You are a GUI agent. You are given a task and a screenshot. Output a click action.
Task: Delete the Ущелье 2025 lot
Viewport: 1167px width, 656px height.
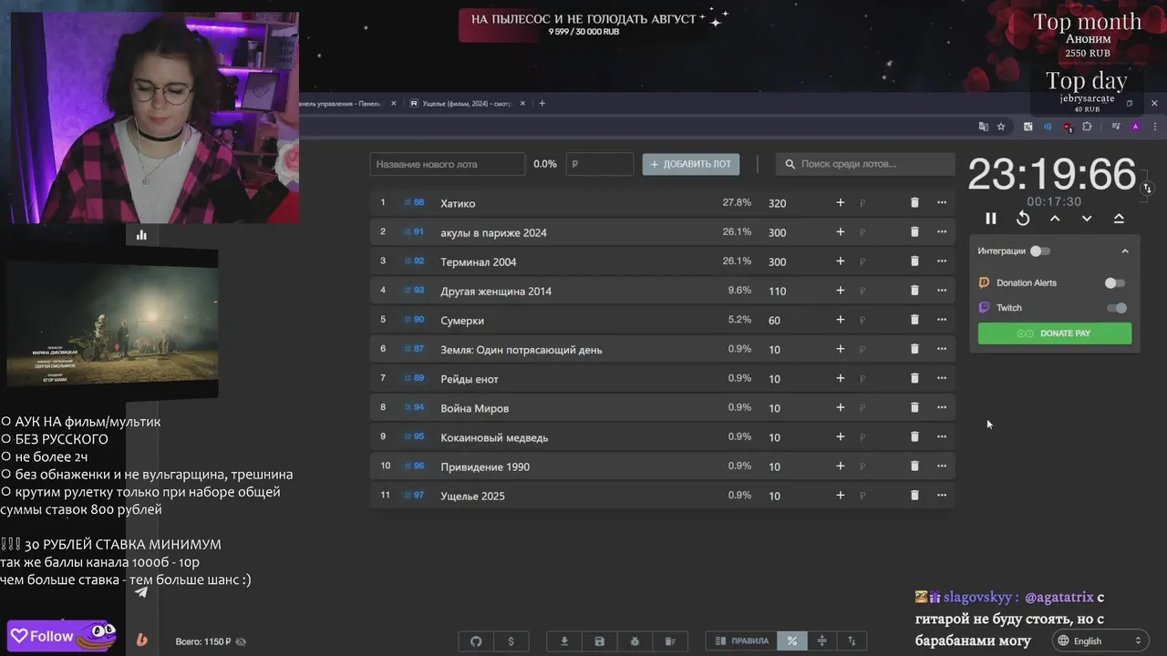click(x=914, y=495)
